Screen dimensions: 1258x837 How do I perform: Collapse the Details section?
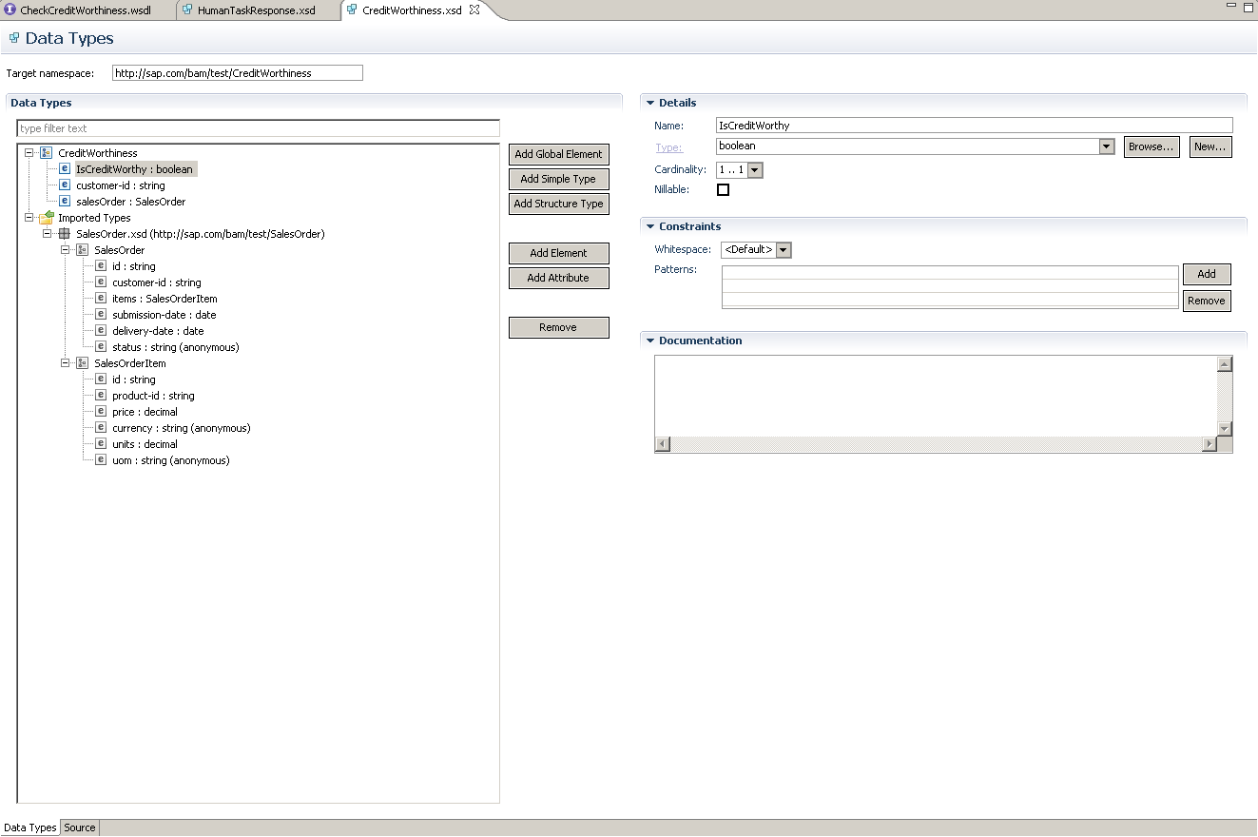pyautogui.click(x=650, y=103)
